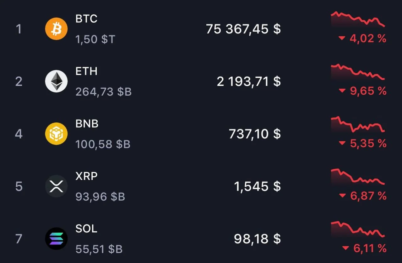Select the XRP ticker name
Screen dimensions: 402x263
pos(86,176)
